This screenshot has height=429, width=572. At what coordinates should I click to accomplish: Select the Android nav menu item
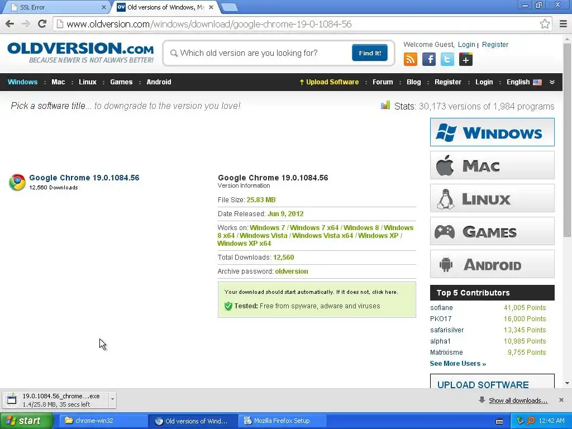(159, 82)
